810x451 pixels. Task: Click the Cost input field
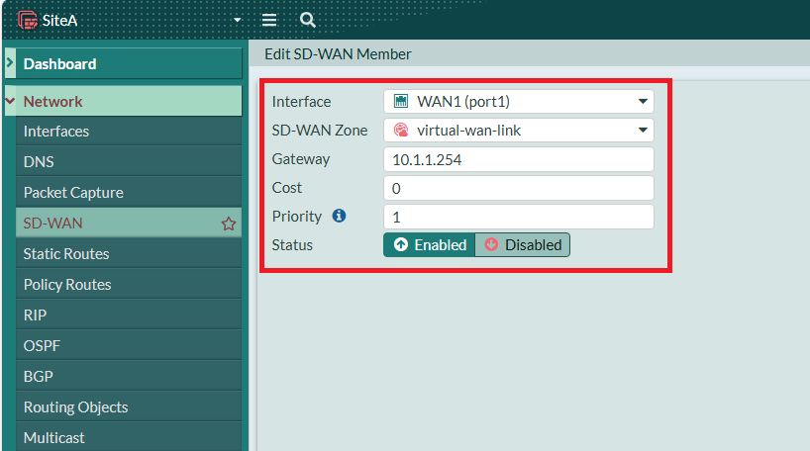pos(519,188)
